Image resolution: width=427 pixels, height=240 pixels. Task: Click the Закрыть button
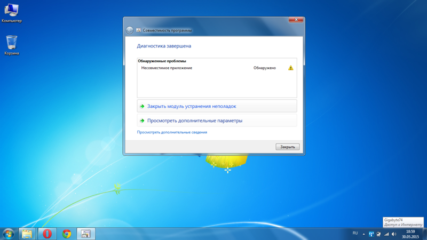tap(287, 147)
